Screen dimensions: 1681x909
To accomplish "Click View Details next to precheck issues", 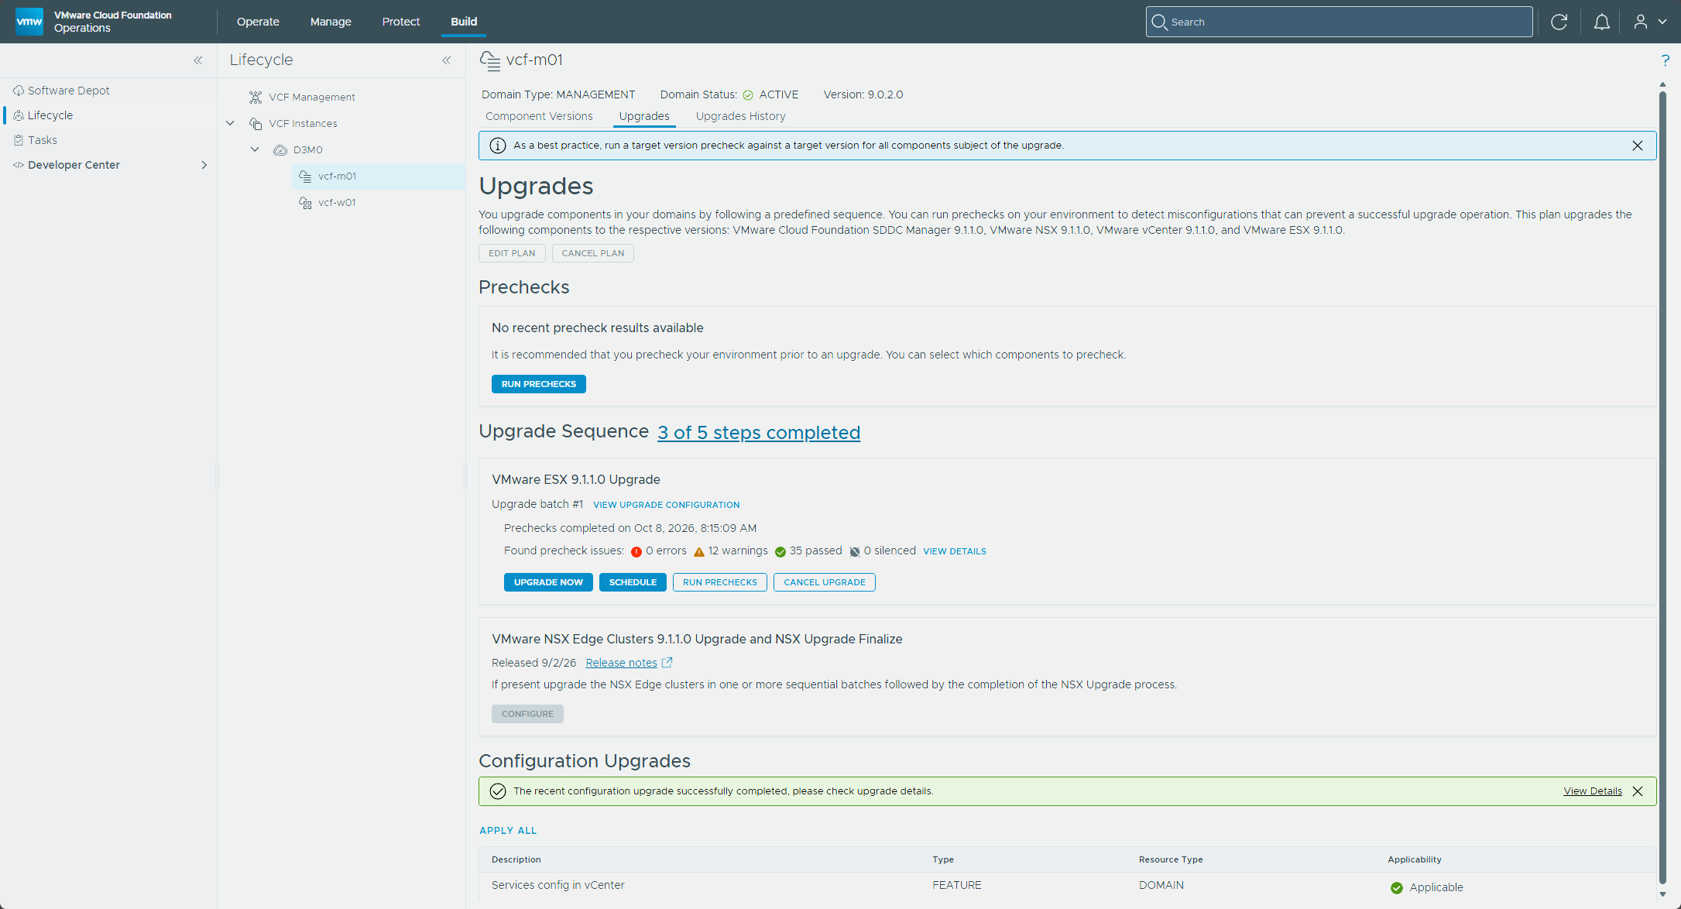I will coord(955,551).
